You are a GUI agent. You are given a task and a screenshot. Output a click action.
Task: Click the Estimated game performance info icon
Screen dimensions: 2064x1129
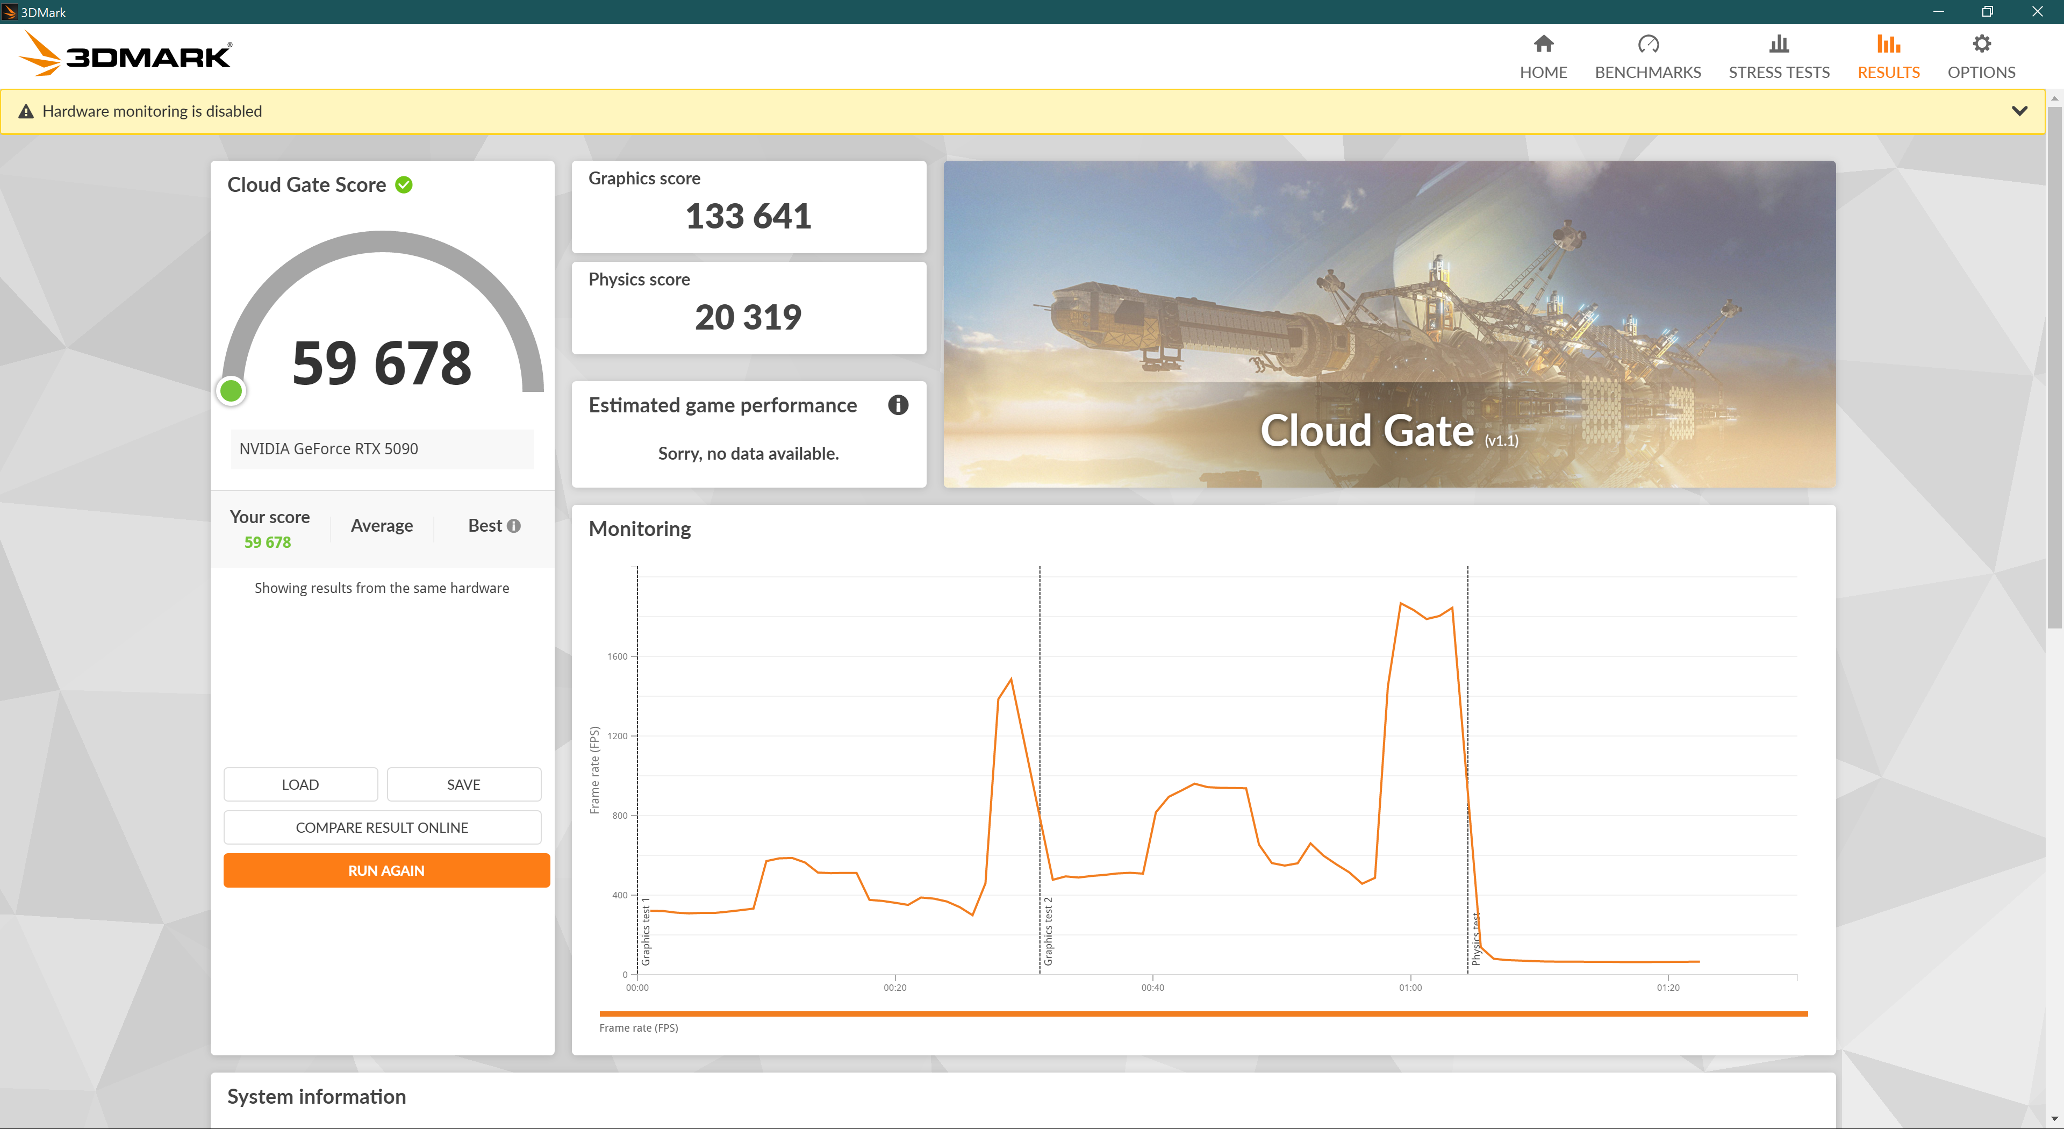coord(898,405)
